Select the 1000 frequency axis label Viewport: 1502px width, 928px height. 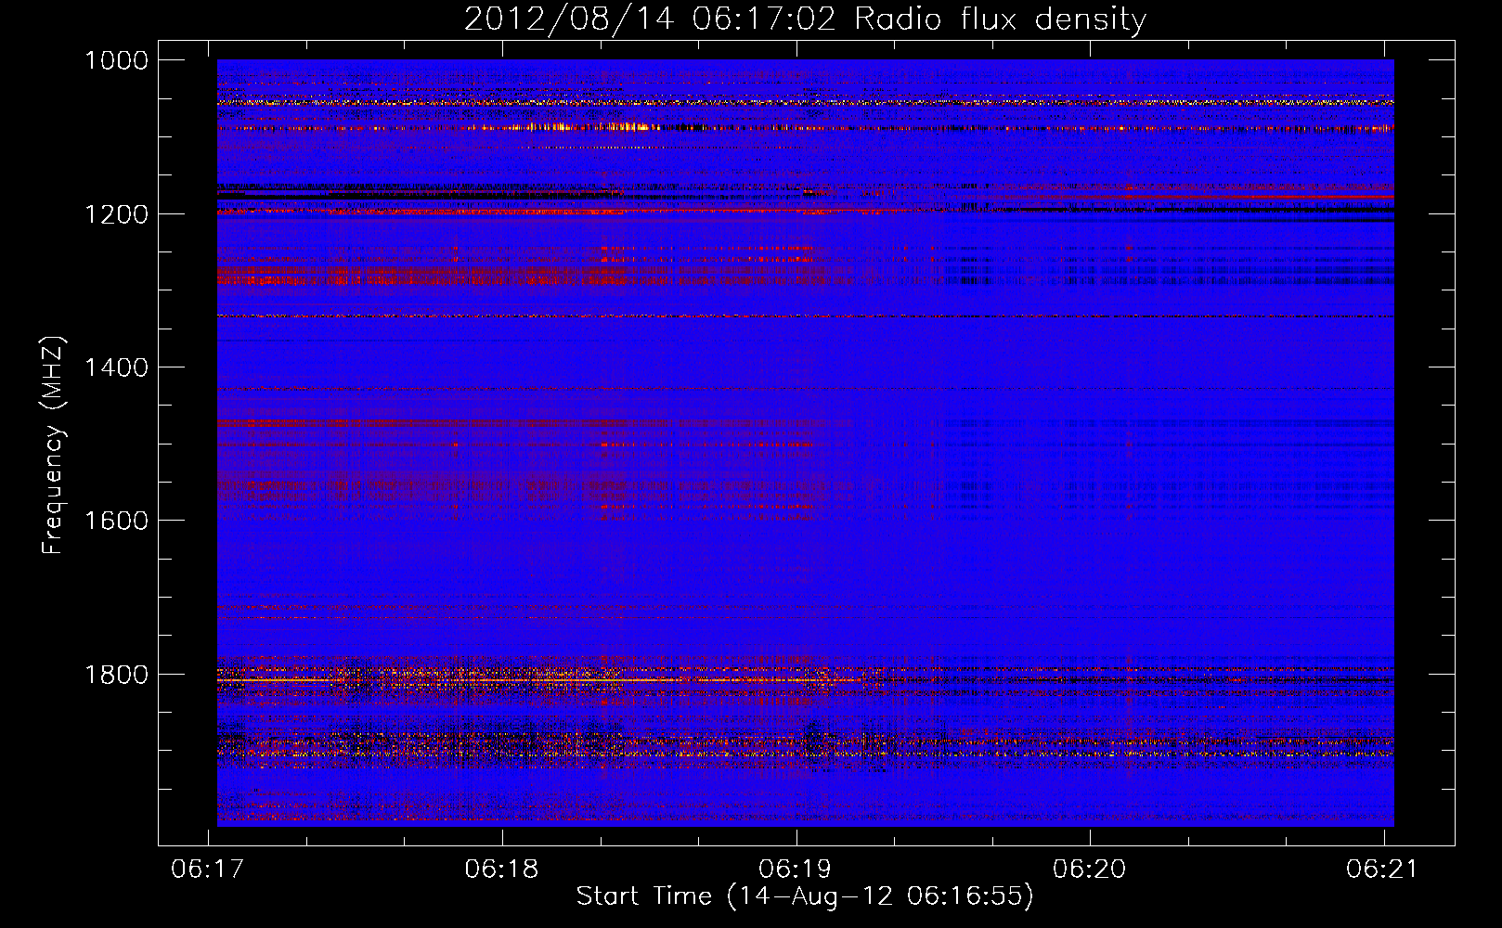point(116,60)
